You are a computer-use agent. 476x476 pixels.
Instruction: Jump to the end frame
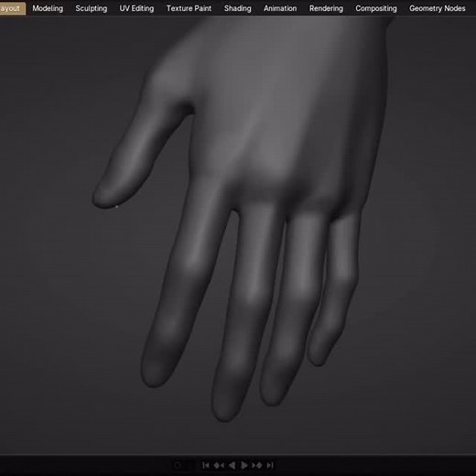[270, 465]
